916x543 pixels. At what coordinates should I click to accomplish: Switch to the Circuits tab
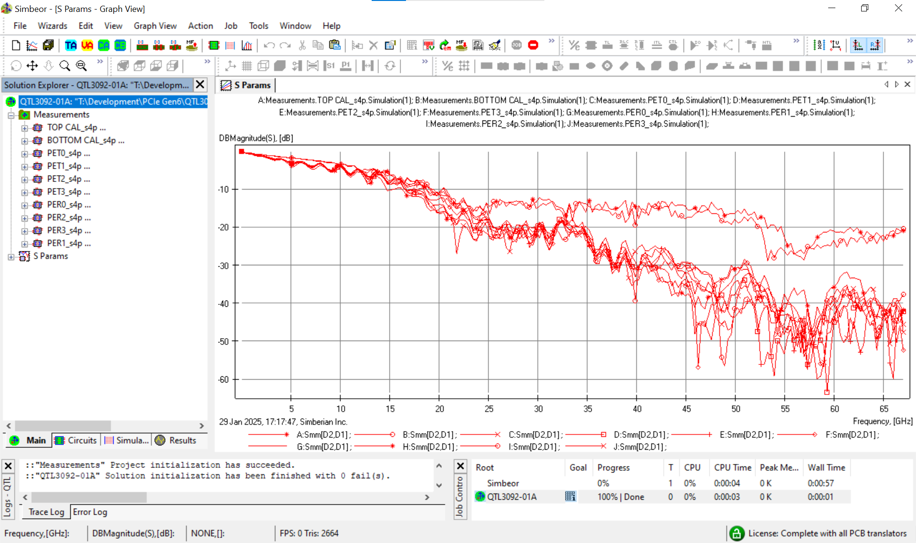click(76, 440)
